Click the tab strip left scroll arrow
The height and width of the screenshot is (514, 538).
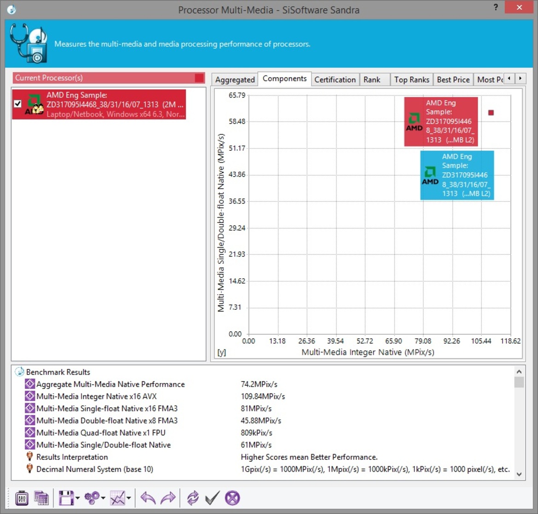click(x=509, y=79)
